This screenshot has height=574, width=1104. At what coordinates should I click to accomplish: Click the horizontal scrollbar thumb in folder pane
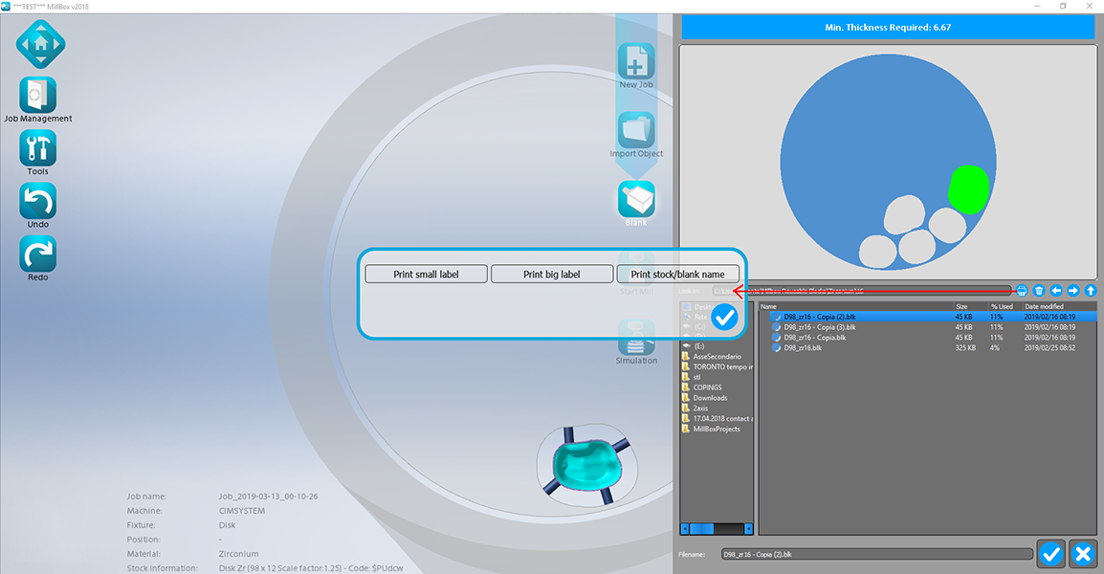coord(701,528)
